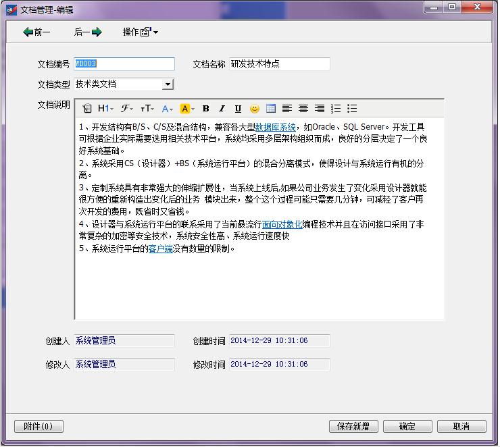Toggle italic formatting in editor toolbar

pyautogui.click(x=222, y=108)
